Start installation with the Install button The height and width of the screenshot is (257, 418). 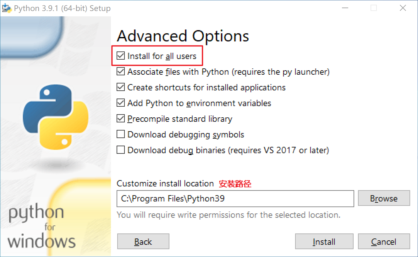[x=324, y=242]
